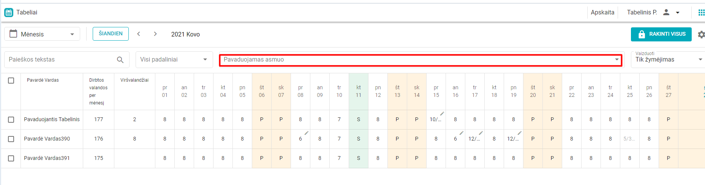Click the search magnifier icon
The height and width of the screenshot is (185, 705).
(120, 60)
